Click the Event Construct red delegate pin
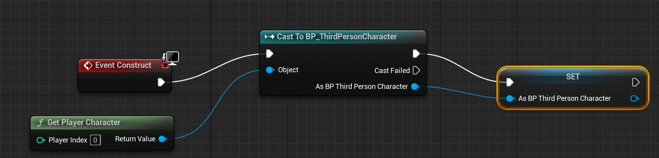Image resolution: width=659 pixels, height=158 pixels. pyautogui.click(x=165, y=65)
